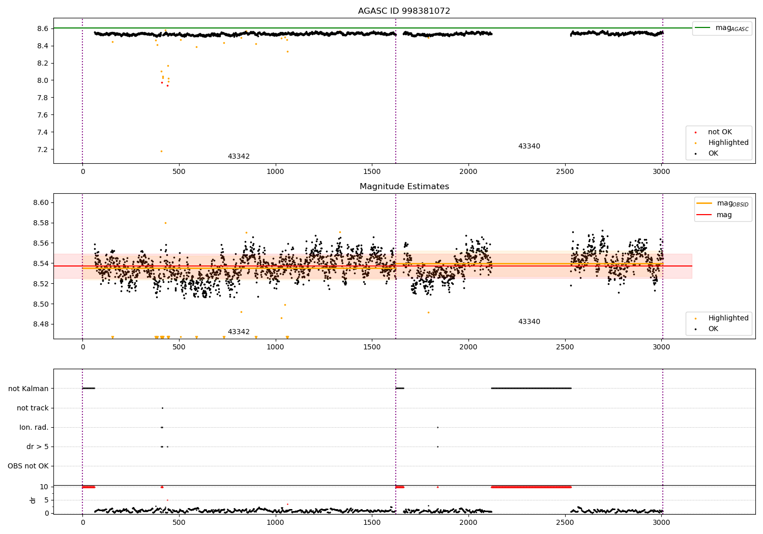Click the "not Kalman" row label
Image resolution: width=763 pixels, height=534 pixels.
pos(28,389)
